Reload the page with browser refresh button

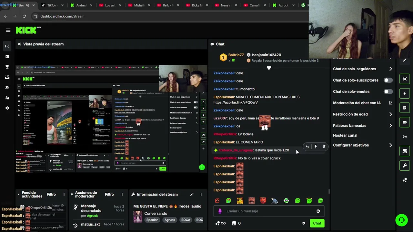24,16
